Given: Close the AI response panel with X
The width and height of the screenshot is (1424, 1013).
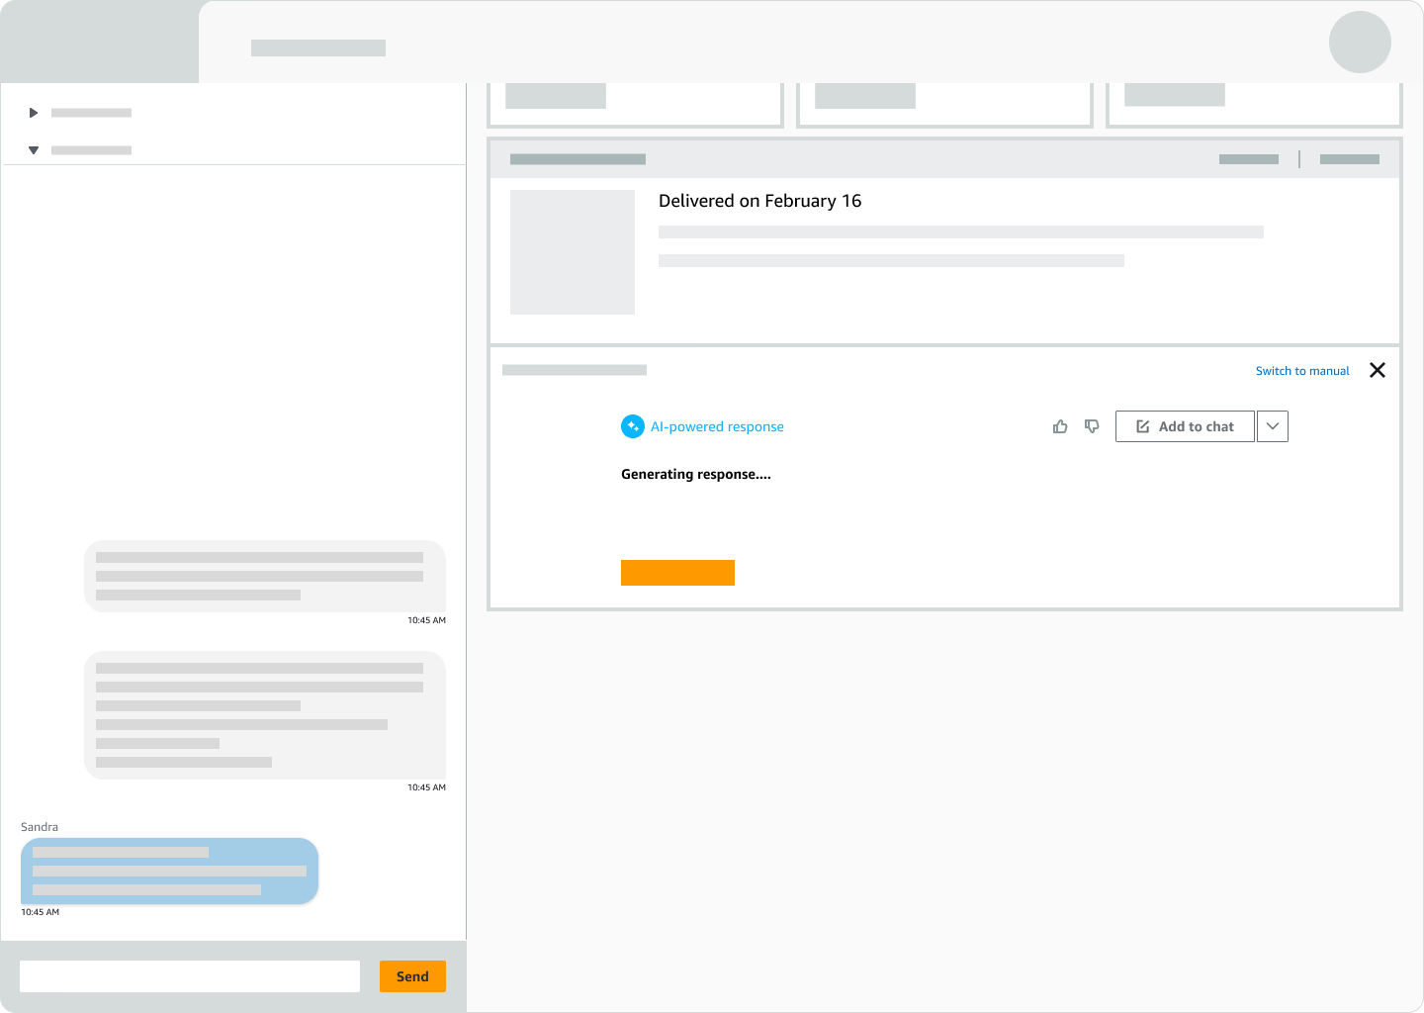Looking at the screenshot, I should click(1378, 370).
